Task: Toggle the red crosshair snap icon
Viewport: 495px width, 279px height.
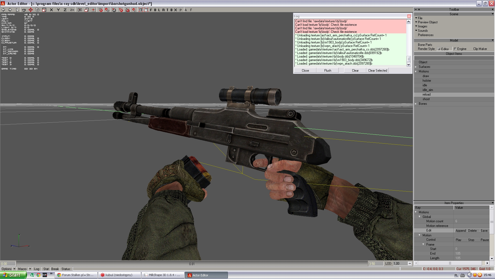Action: coord(93,10)
